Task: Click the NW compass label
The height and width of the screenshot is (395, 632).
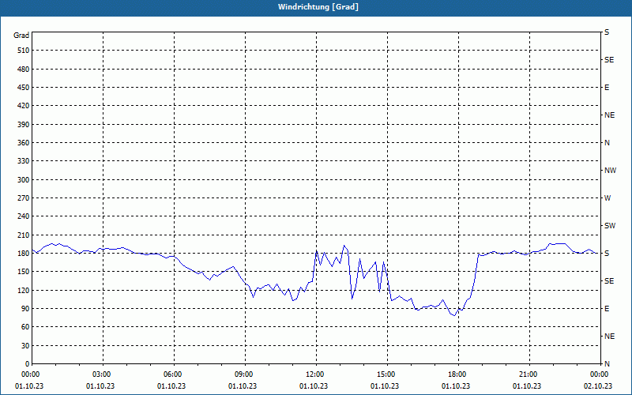Action: (610, 171)
